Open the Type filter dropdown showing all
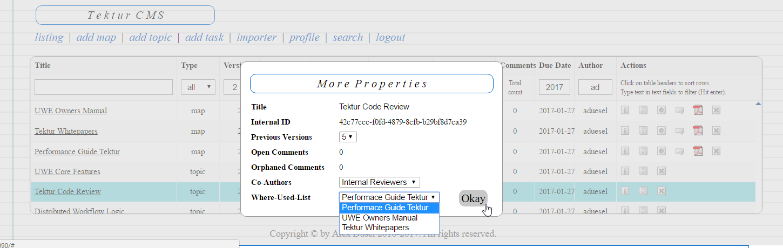Screen dimensions: 783x248 tap(198, 87)
